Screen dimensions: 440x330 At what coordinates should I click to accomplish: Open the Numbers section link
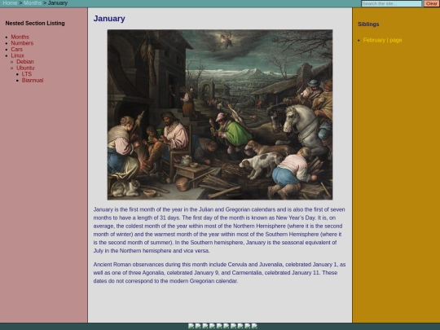click(22, 43)
